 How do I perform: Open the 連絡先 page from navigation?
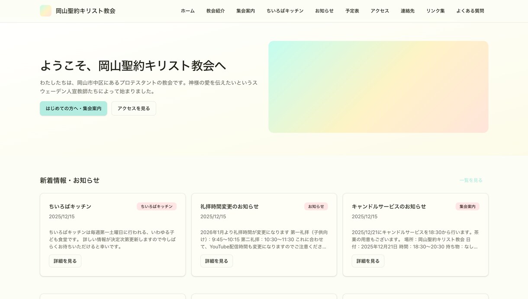(x=408, y=11)
